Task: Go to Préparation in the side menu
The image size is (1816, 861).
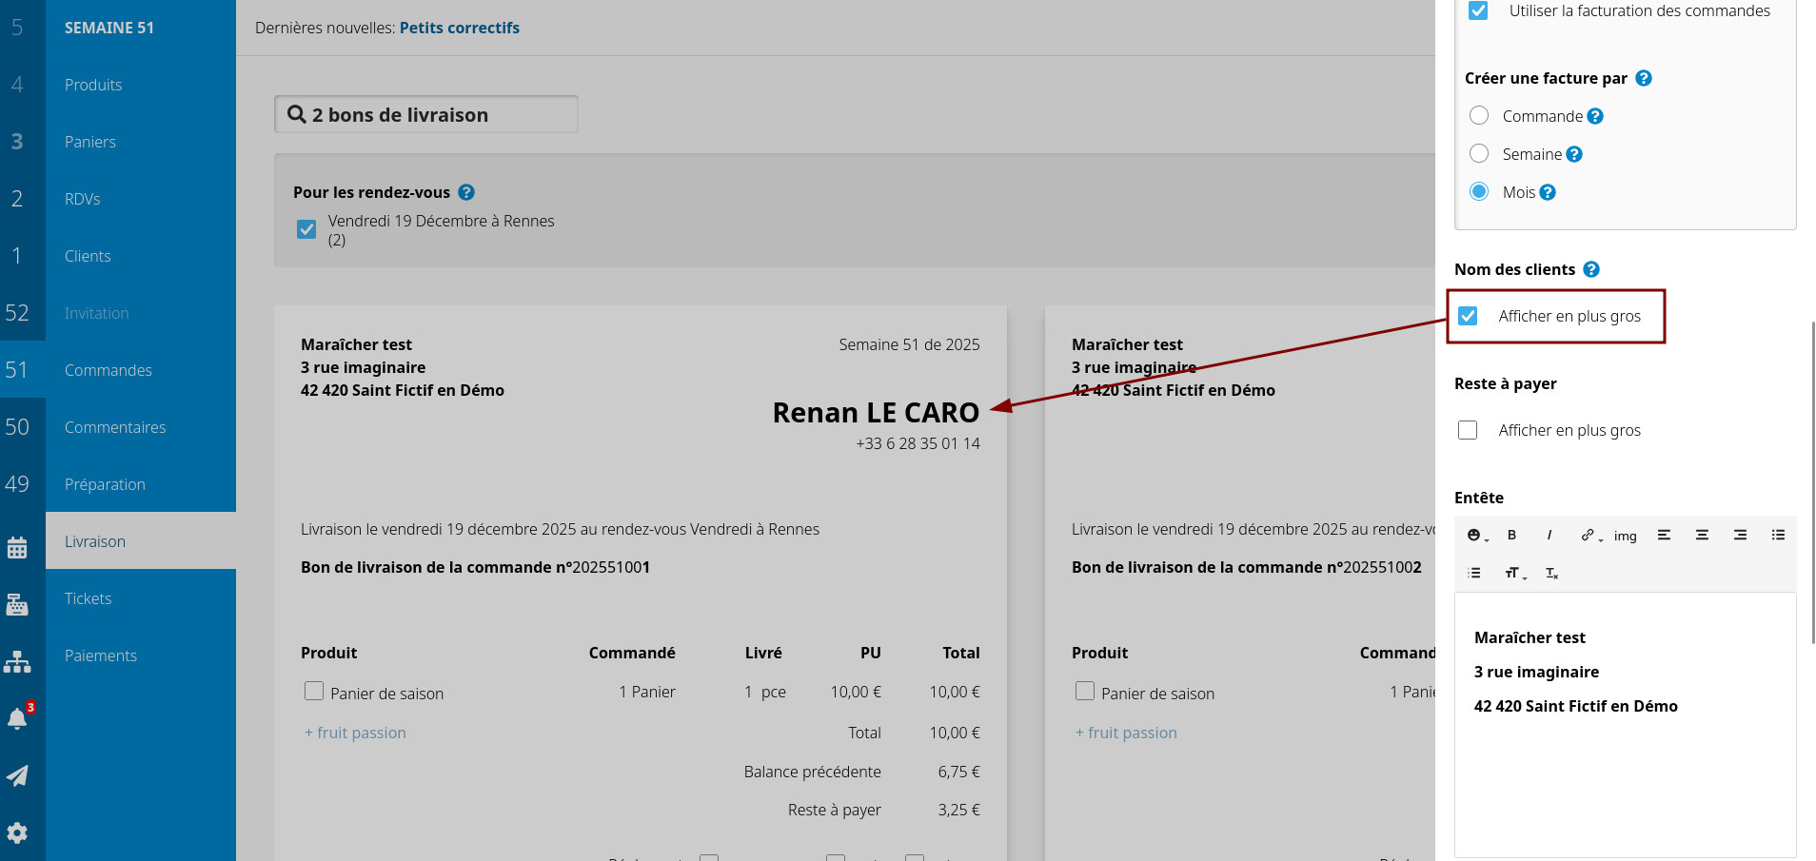Action: 105,484
